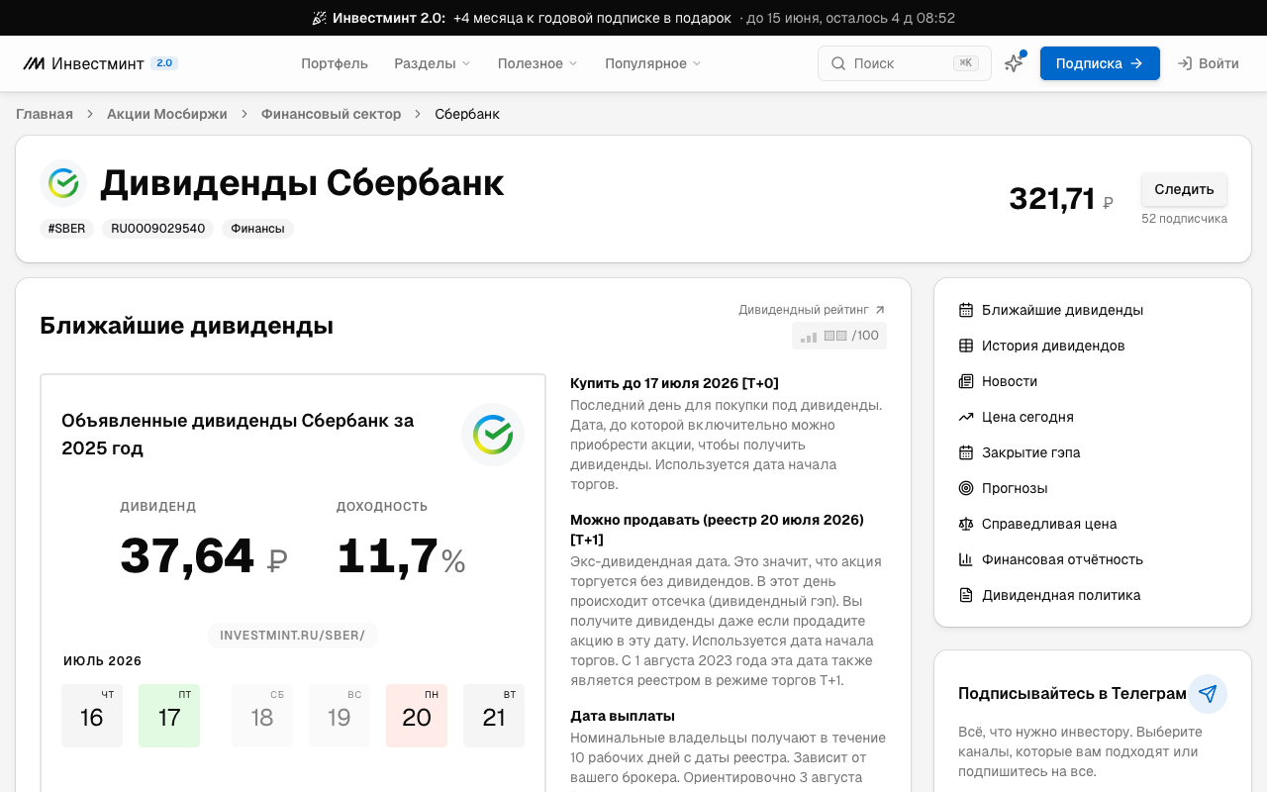
Task: Click the Сбербанк breadcrumb text
Action: (x=467, y=114)
